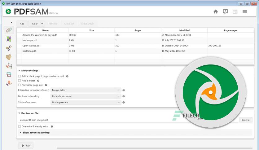
Task: Click the Add button
Action: click(22, 24)
